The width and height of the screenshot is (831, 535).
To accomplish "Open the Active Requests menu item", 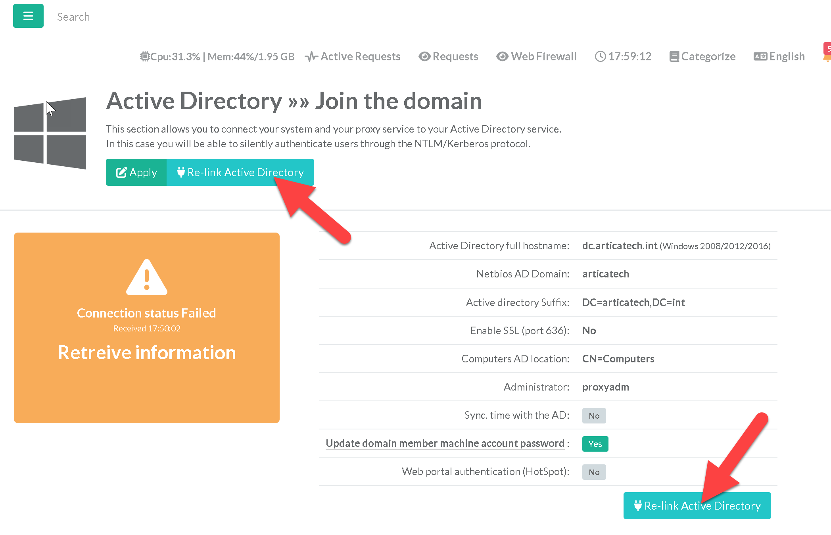I will point(360,56).
